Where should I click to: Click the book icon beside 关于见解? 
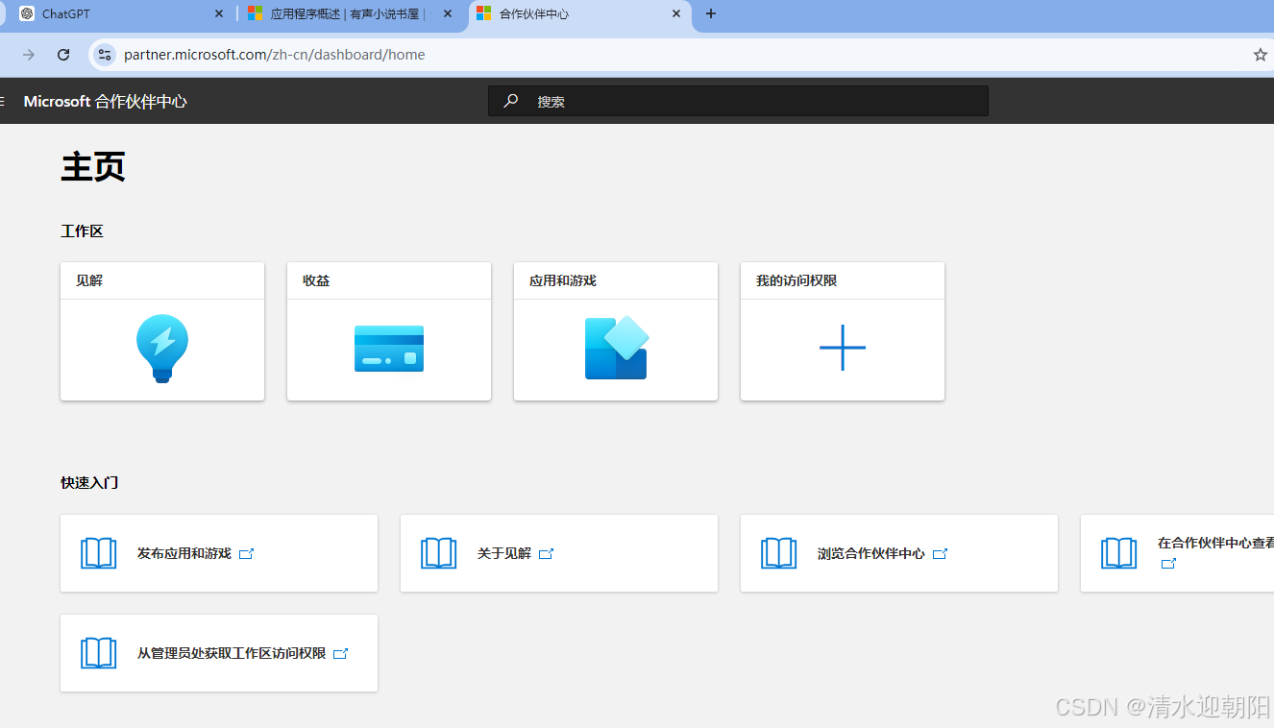pos(439,553)
